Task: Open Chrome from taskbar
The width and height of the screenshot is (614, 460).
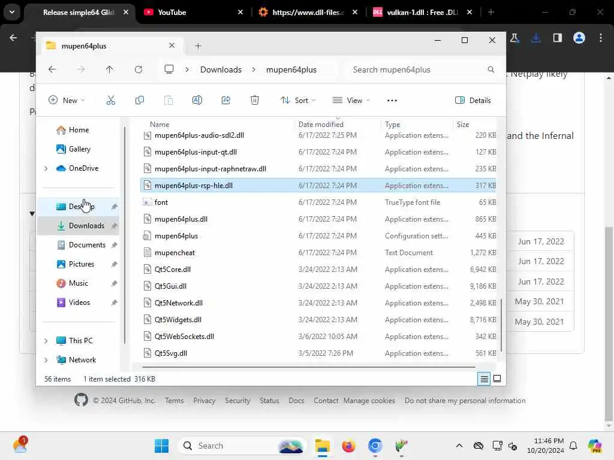Action: (375, 446)
